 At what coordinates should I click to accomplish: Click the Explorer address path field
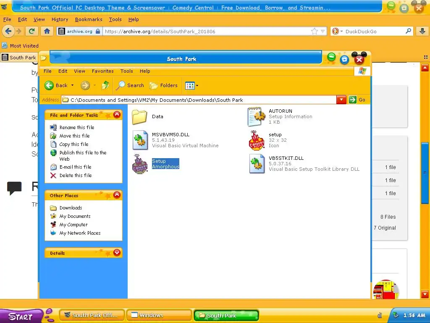click(199, 100)
